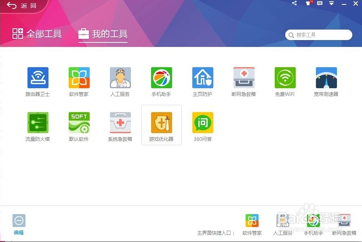Open 手机助手 shortcut in the bottom bar
This screenshot has height=242, width=362.
(x=313, y=224)
